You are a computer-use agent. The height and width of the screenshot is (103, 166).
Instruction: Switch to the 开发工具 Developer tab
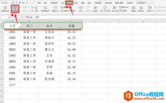click(x=98, y=3)
